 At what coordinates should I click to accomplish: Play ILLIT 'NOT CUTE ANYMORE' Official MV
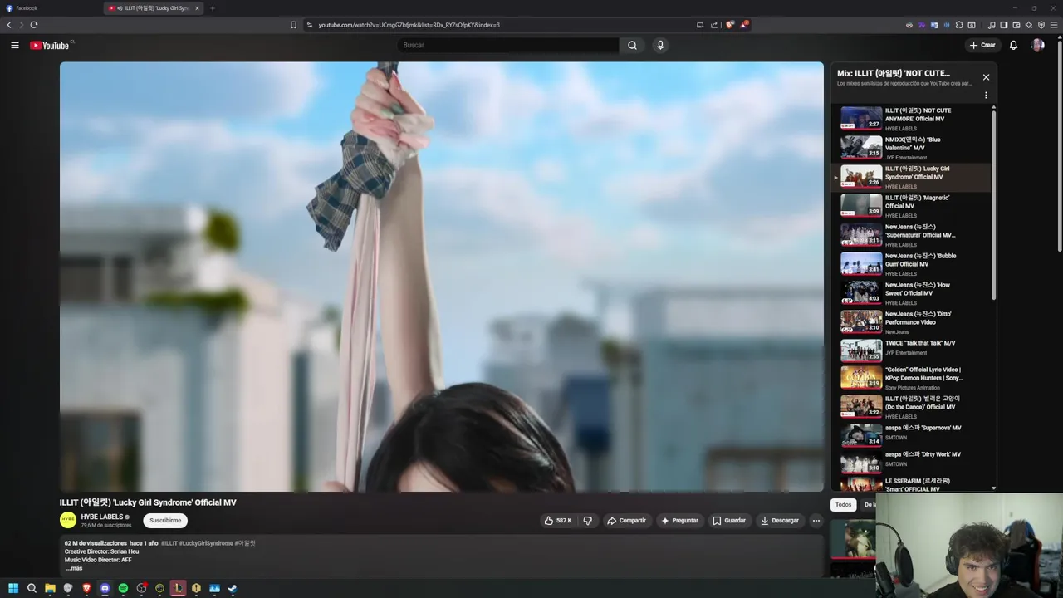point(912,119)
